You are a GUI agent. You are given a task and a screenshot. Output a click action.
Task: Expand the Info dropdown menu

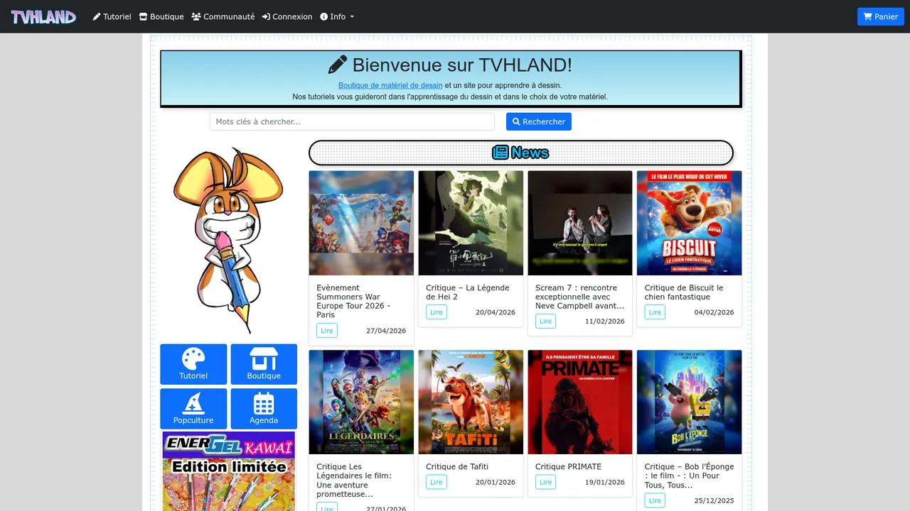[337, 16]
